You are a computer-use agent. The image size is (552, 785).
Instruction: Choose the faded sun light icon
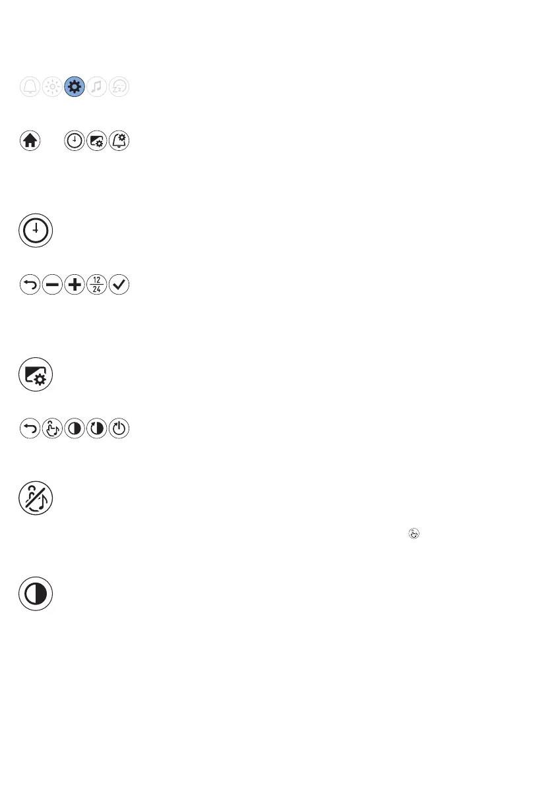[52, 86]
